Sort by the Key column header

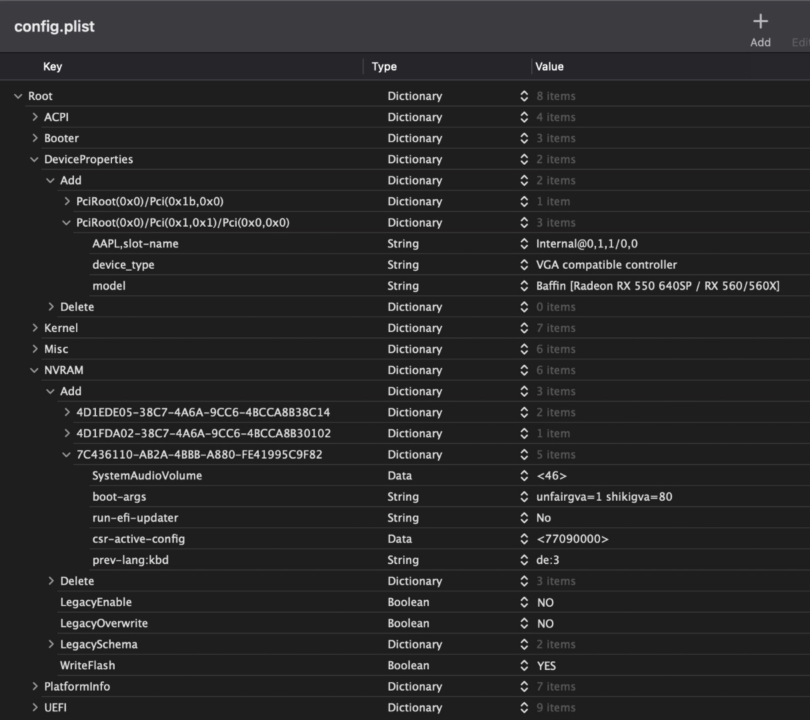pos(53,67)
